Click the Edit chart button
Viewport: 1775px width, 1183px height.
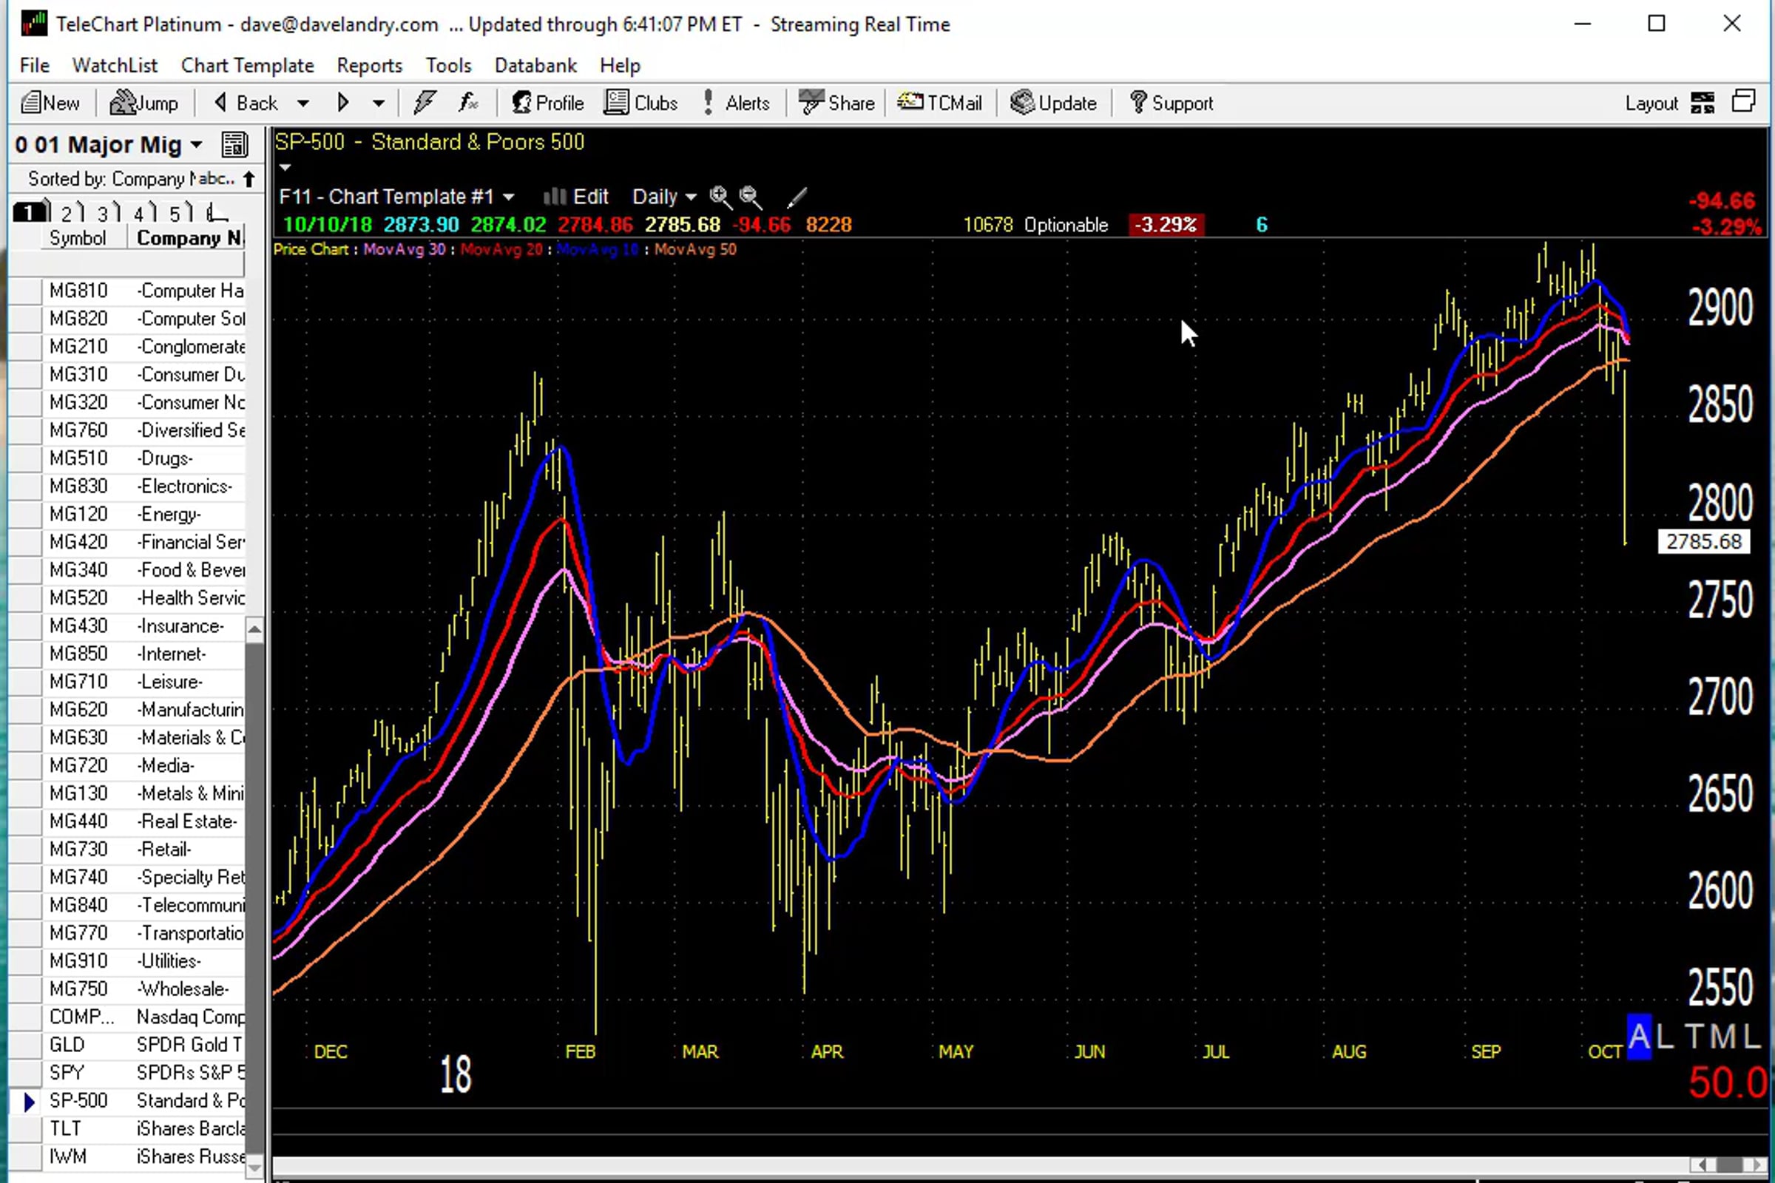tap(576, 197)
